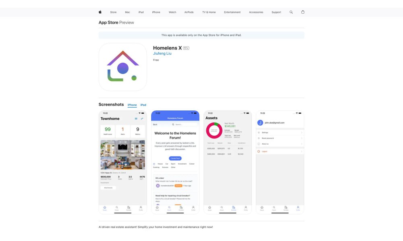Open the AirPods navigation item

[x=189, y=12]
